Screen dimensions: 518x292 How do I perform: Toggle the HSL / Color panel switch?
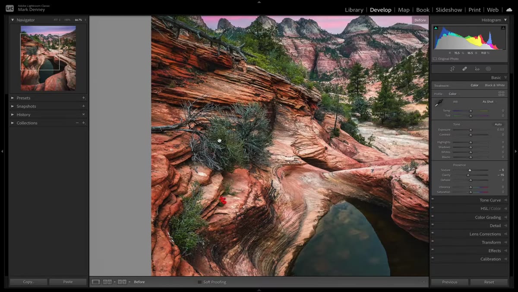(433, 208)
